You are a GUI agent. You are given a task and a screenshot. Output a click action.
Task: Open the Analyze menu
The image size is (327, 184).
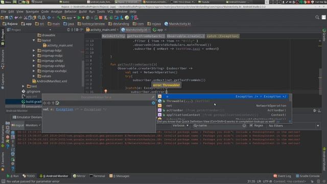[57, 11]
